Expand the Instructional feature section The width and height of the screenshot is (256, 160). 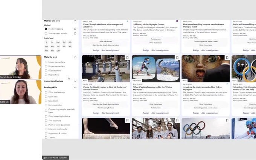(75, 81)
